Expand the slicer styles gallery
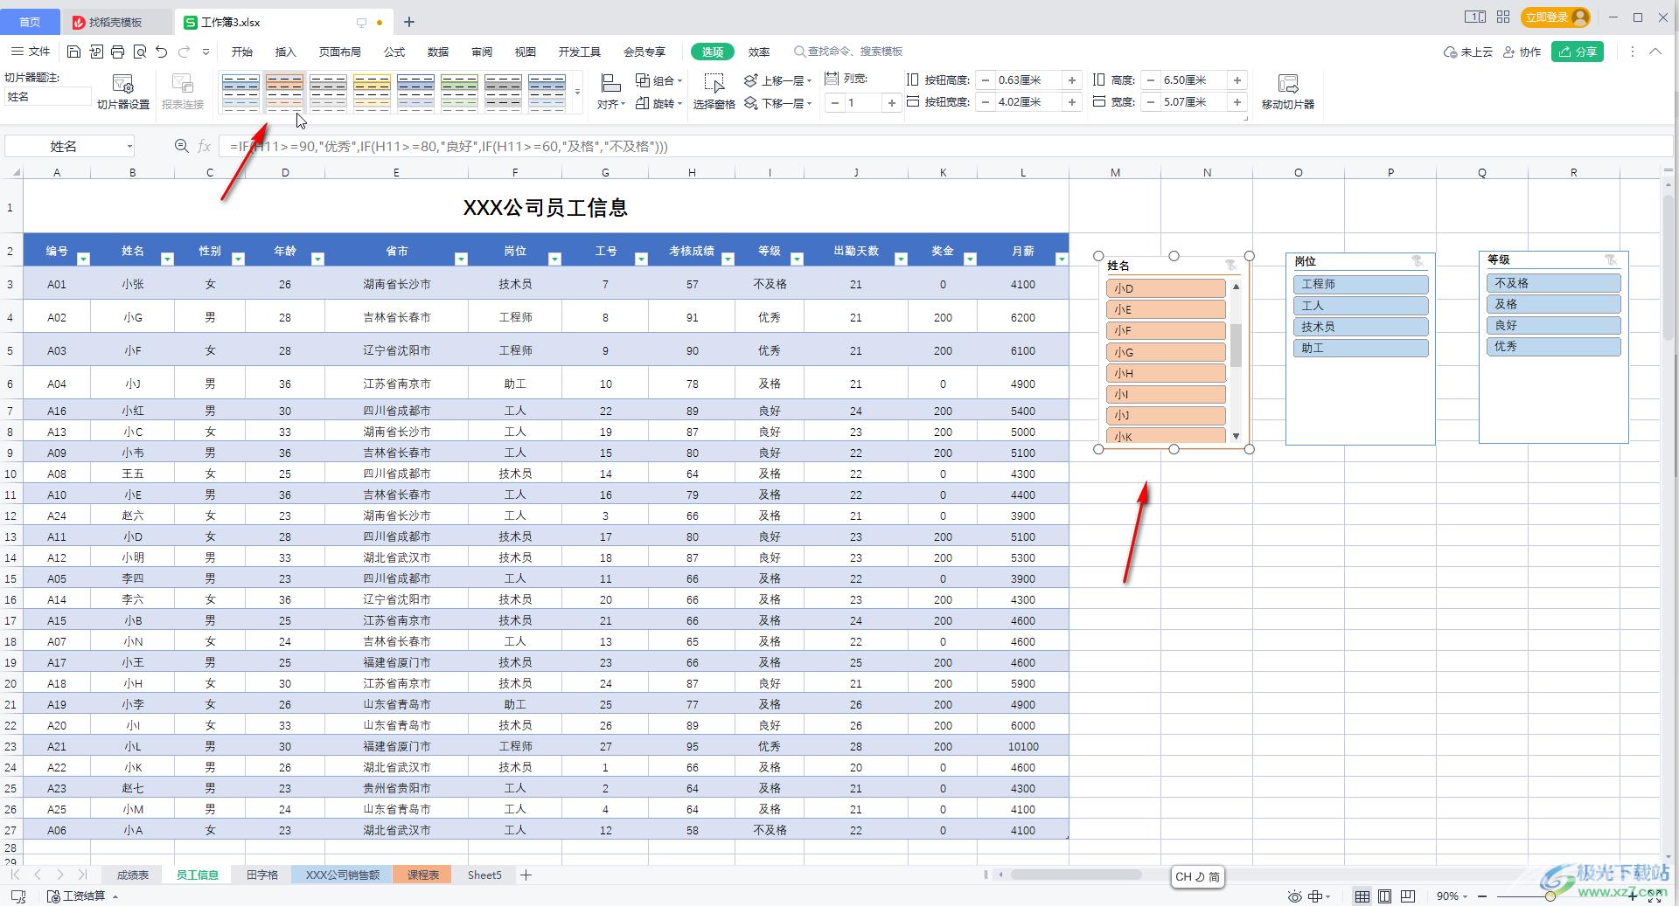The image size is (1679, 906). 577,93
